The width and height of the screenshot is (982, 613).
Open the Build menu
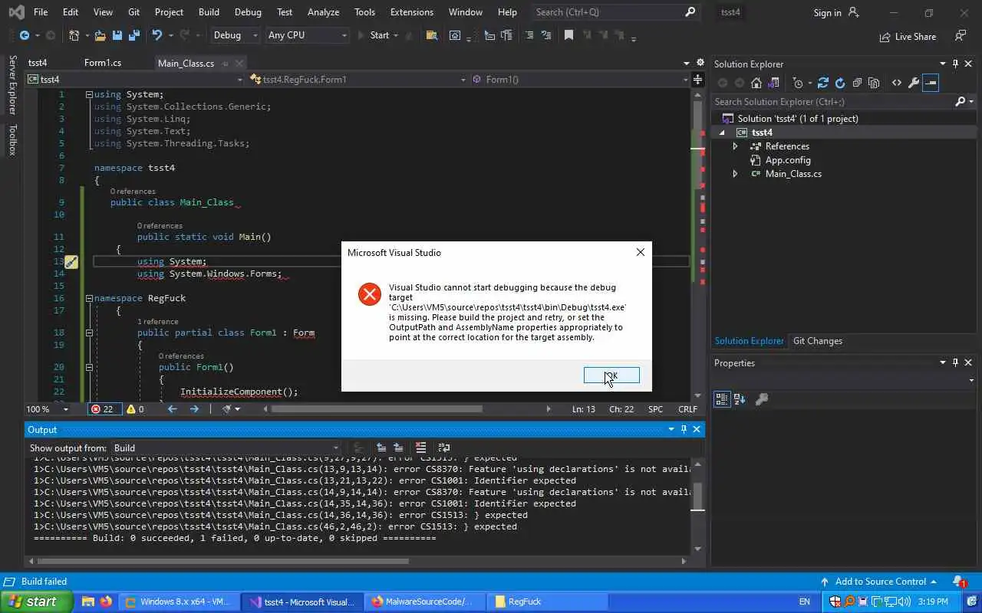point(209,12)
